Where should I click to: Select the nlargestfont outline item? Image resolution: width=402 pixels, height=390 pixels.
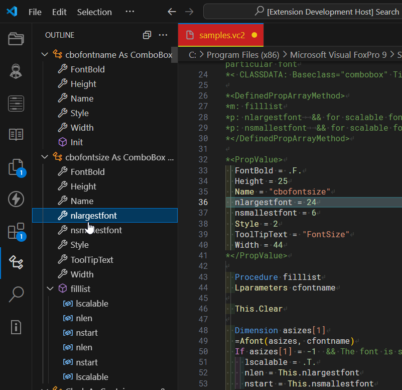point(105,216)
